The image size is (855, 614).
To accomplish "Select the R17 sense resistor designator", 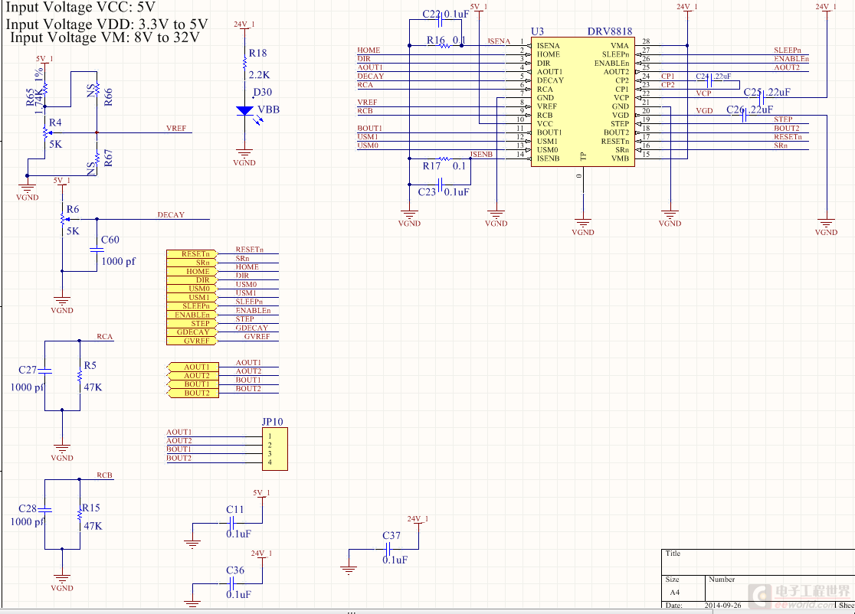I will 431,165.
